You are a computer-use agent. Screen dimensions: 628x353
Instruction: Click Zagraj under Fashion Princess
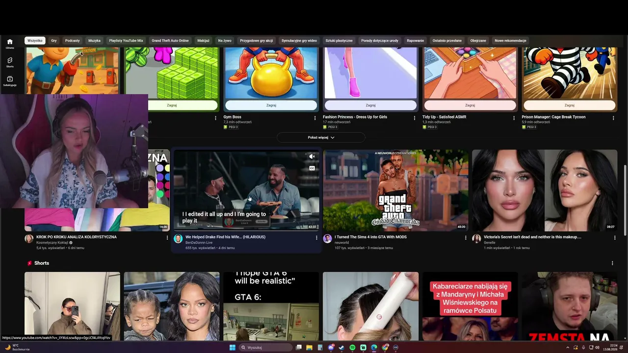(x=370, y=105)
